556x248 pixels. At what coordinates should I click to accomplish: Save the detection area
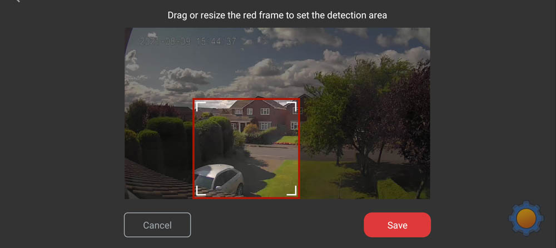coord(397,225)
